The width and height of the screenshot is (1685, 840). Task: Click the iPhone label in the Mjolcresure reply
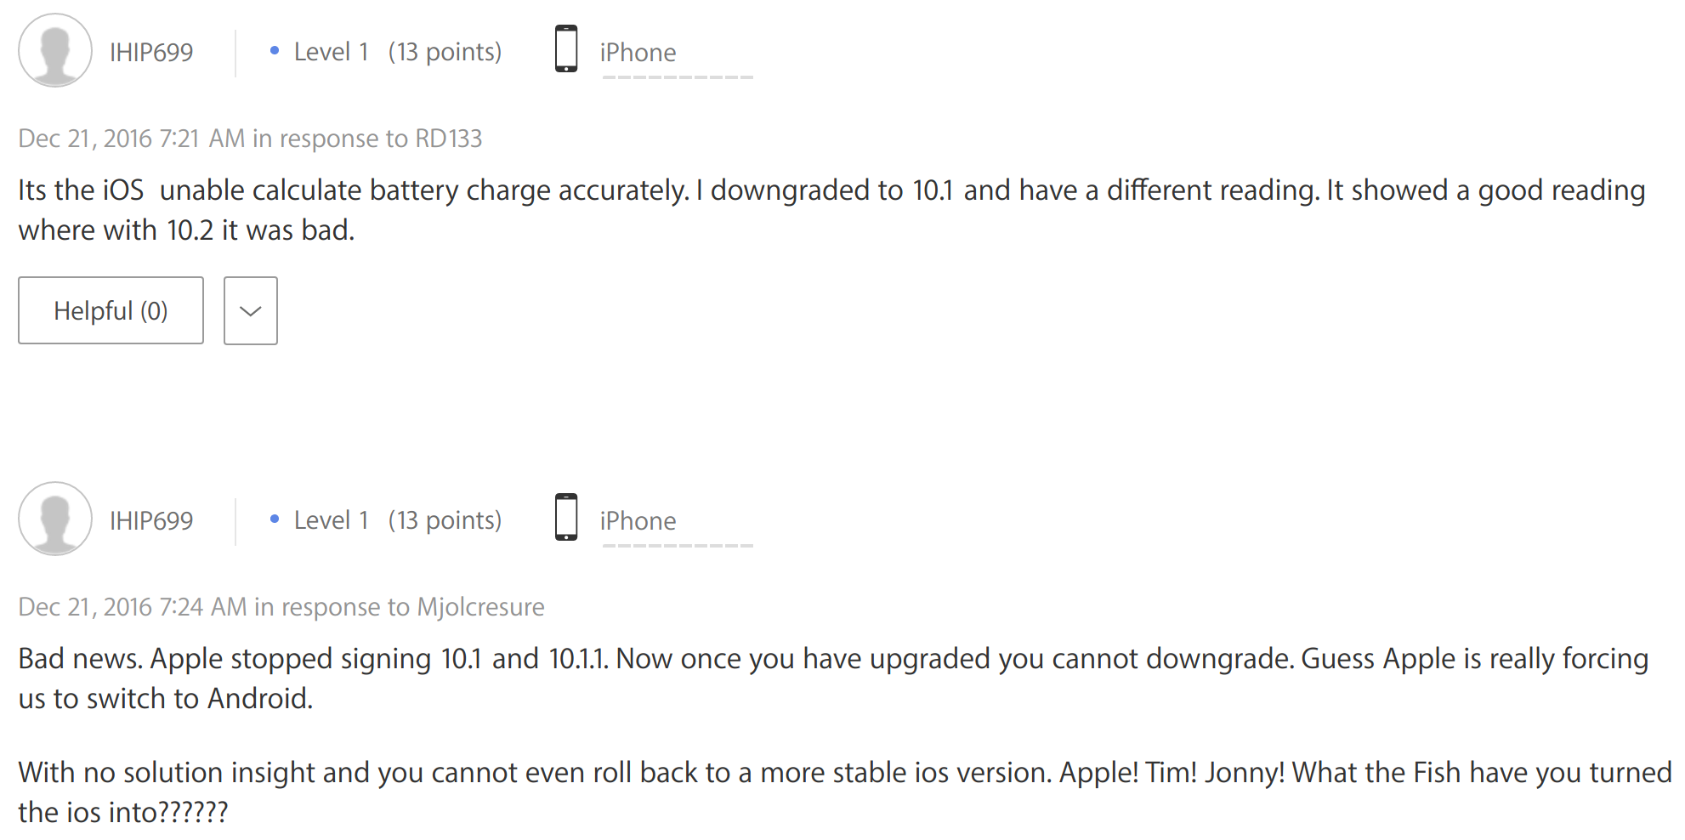tap(638, 521)
